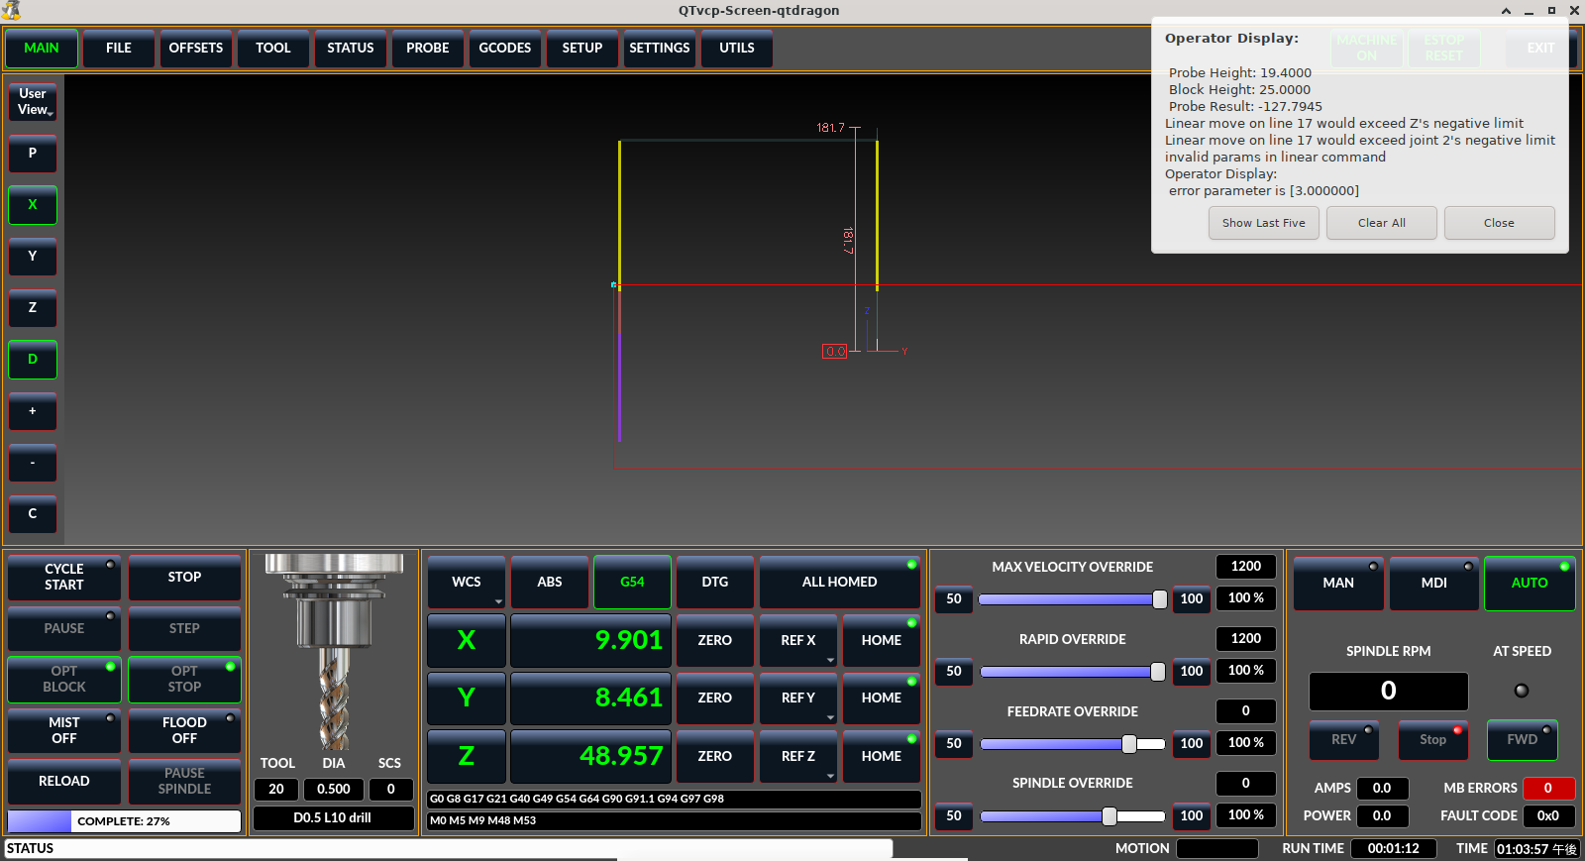
Task: Click Show Last Five in notification
Action: (1264, 223)
